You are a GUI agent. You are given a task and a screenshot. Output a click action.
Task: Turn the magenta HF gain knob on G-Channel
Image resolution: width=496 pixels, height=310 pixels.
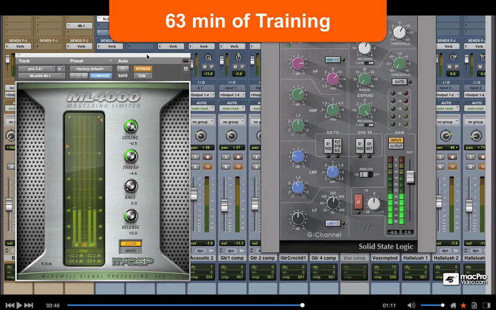(298, 63)
